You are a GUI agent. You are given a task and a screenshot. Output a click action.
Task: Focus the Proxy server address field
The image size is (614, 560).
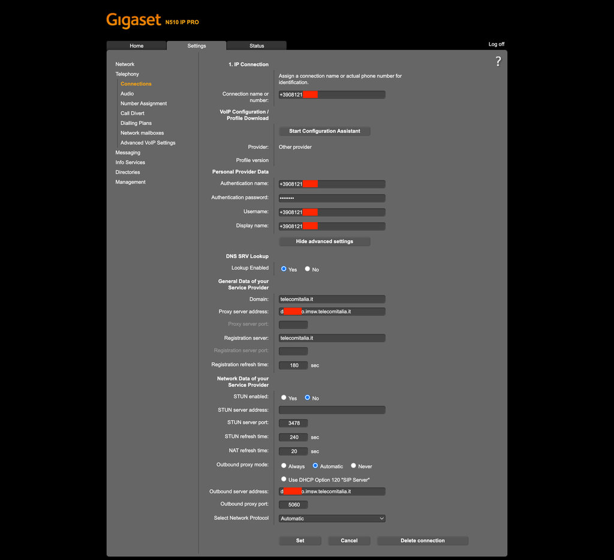(x=332, y=312)
